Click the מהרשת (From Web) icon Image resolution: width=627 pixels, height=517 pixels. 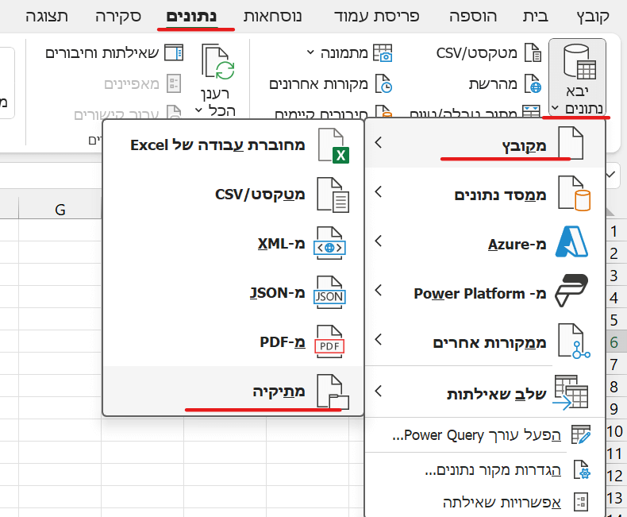[533, 83]
